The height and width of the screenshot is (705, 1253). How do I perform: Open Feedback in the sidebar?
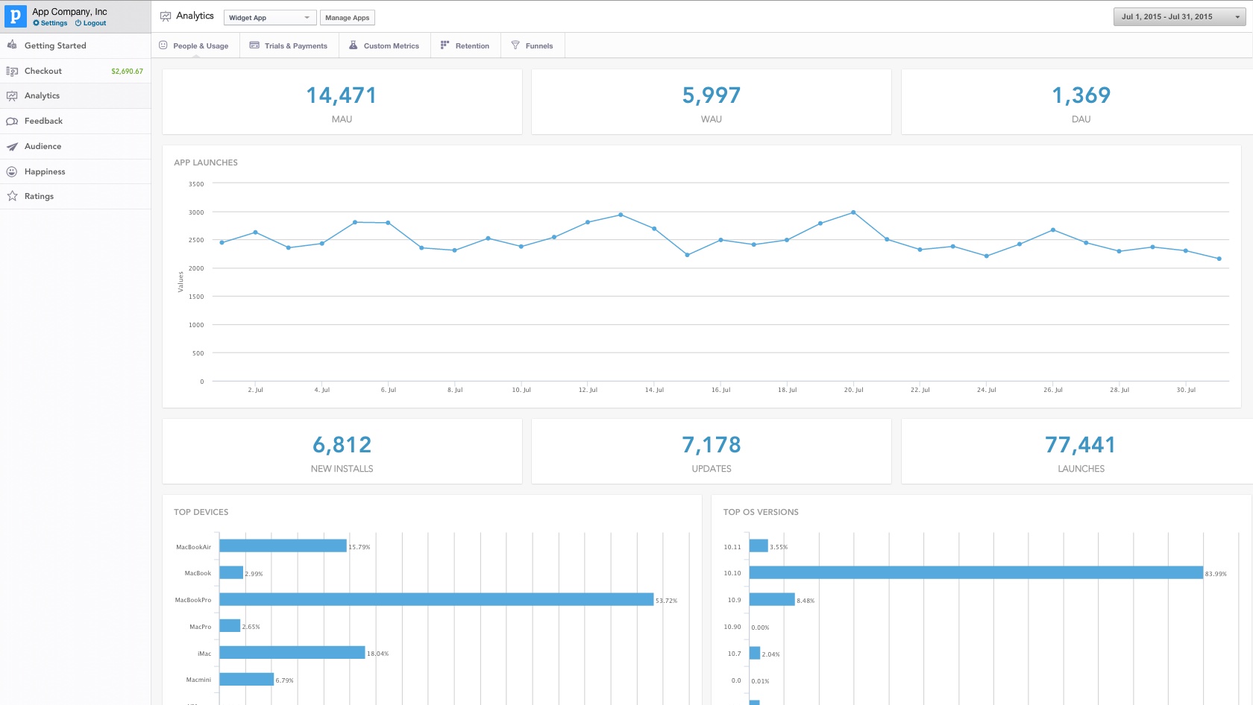[x=75, y=121]
